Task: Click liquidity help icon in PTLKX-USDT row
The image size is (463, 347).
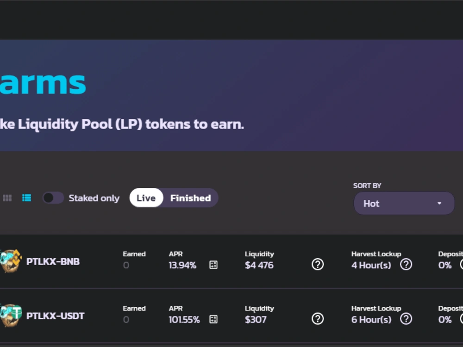Action: point(318,319)
